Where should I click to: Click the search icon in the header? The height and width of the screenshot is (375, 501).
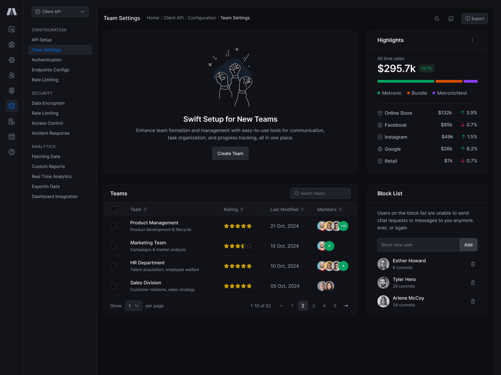point(437,18)
